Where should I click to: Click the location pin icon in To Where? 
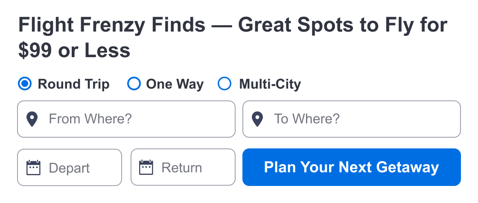coord(257,119)
